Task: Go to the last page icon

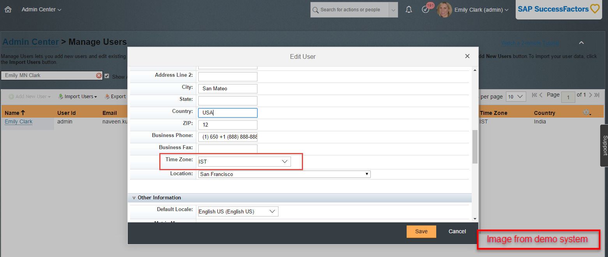Action: [597, 95]
